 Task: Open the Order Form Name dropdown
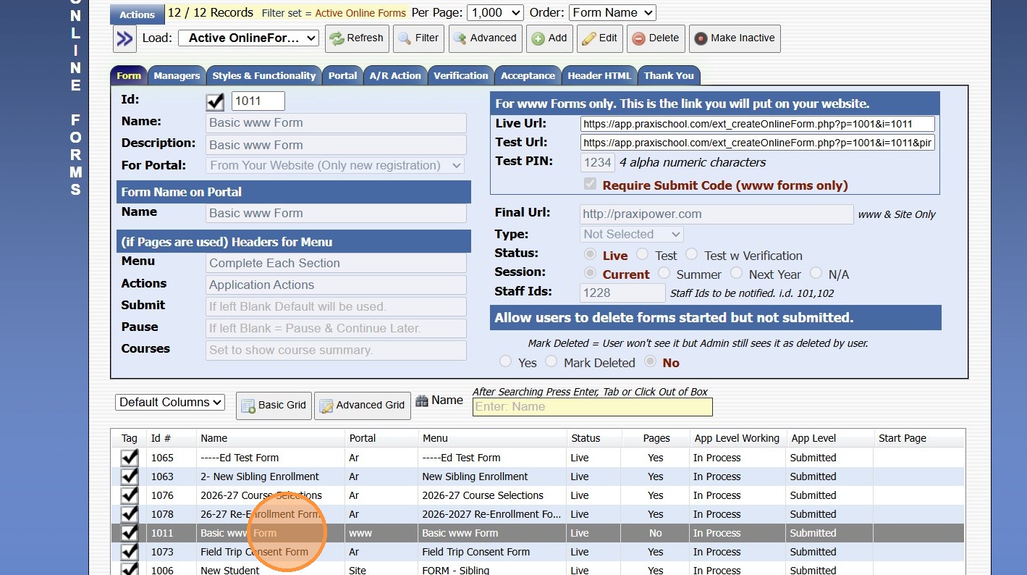pos(612,12)
